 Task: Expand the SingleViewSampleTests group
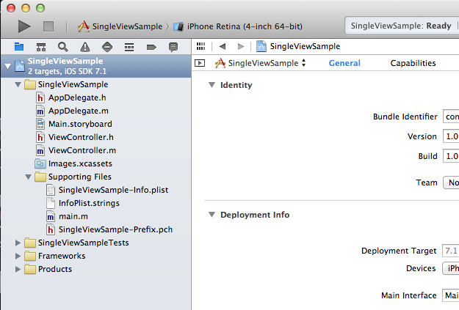[18, 243]
